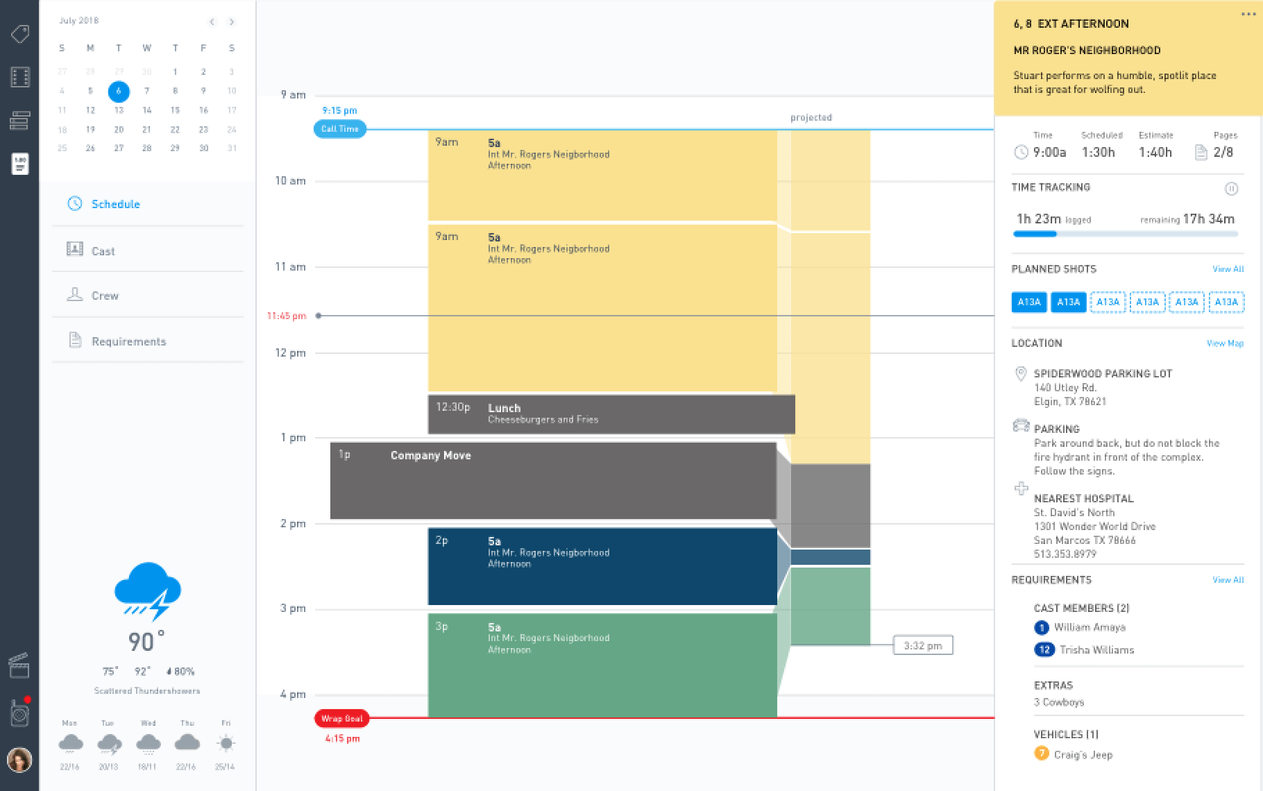Select the 2p blue 5a scene block
Viewport: 1263px width, 791px height.
pos(602,567)
